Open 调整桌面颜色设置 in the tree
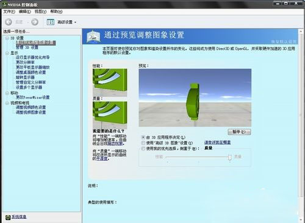Image resolution: width=305 pixels, height=223 pixels. (x=31, y=73)
